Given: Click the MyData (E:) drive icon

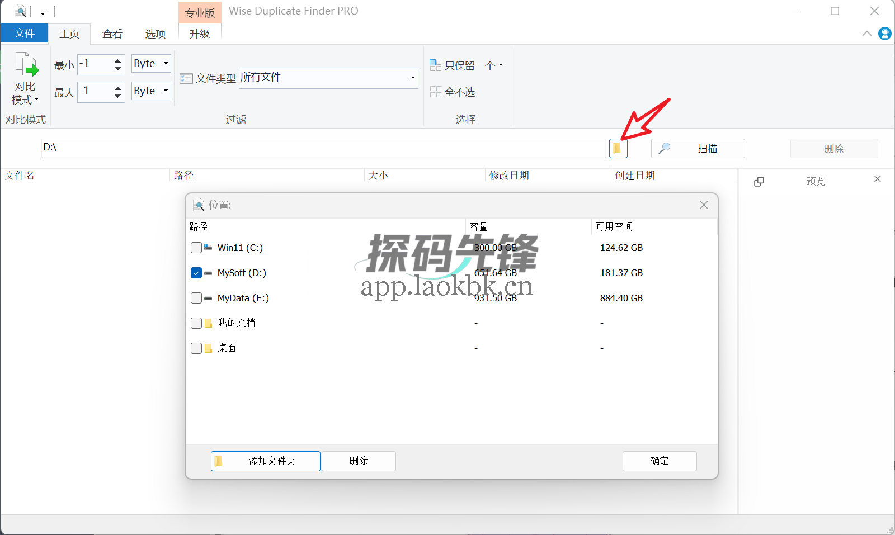Looking at the screenshot, I should [208, 299].
